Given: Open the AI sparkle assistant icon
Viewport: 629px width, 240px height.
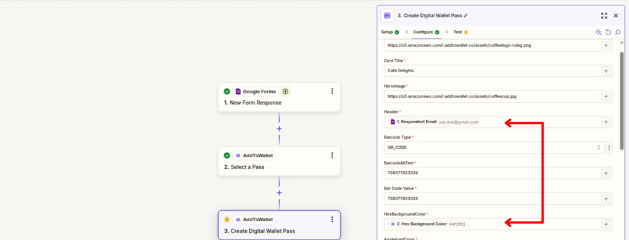Looking at the screenshot, I should (598, 32).
